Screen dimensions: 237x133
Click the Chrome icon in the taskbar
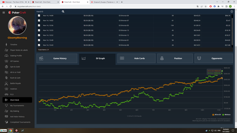click(10, 130)
